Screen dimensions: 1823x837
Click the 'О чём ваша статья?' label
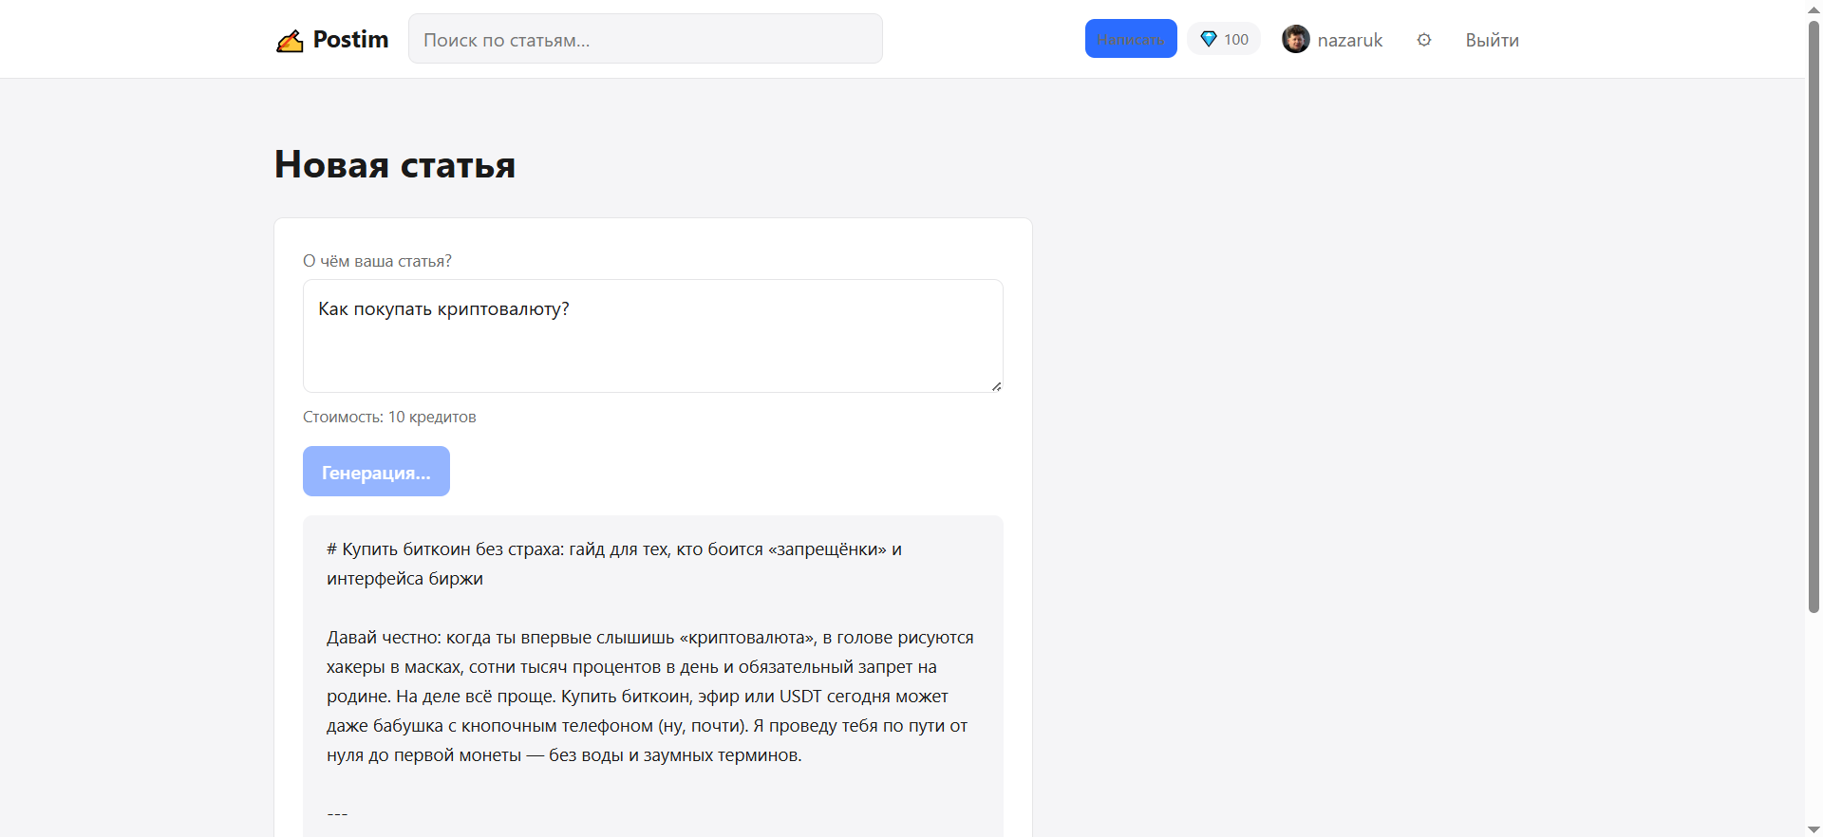pyautogui.click(x=377, y=261)
